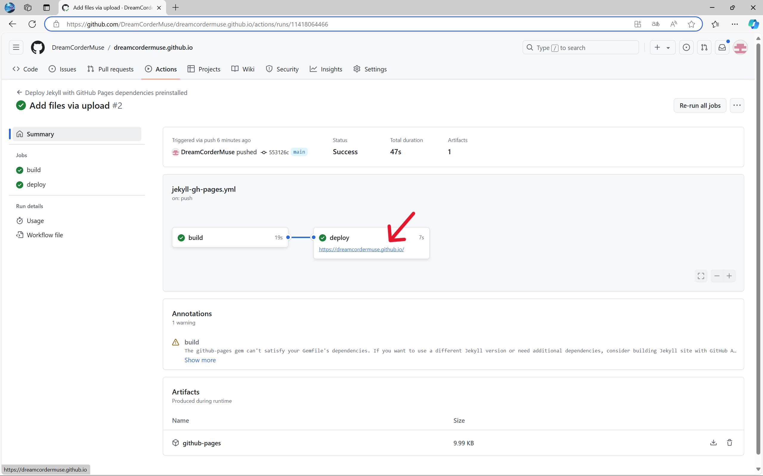Click the translate page icon
The image size is (763, 476).
point(656,24)
